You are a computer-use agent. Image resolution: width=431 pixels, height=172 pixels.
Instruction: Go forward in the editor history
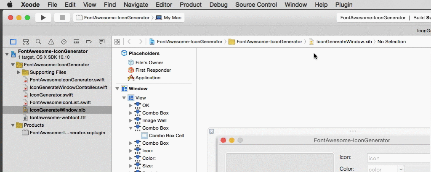point(141,42)
